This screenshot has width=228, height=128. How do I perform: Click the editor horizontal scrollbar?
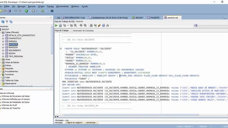tap(131, 114)
